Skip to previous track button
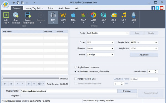The image size is (166, 103). tap(17, 84)
